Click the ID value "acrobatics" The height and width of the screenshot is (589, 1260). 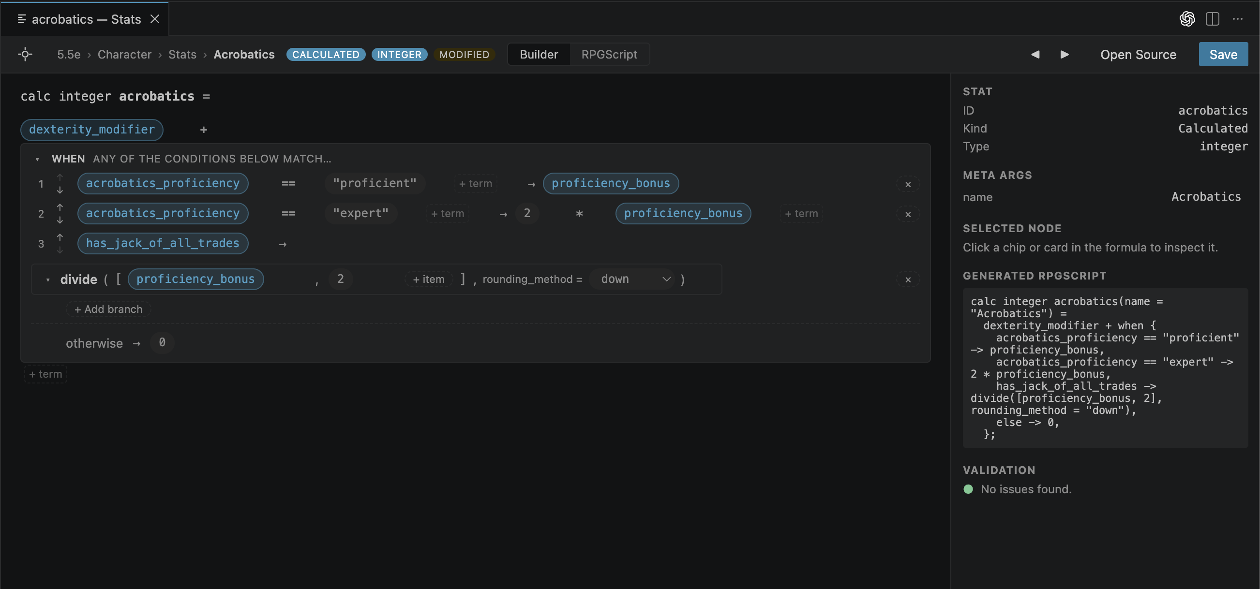[1213, 111]
